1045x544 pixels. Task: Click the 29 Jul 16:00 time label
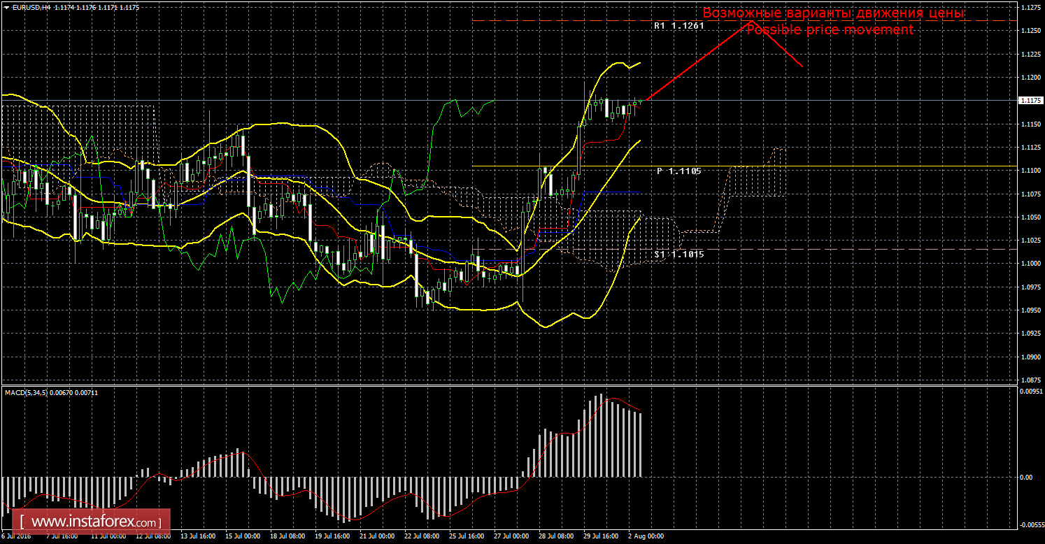coord(599,537)
